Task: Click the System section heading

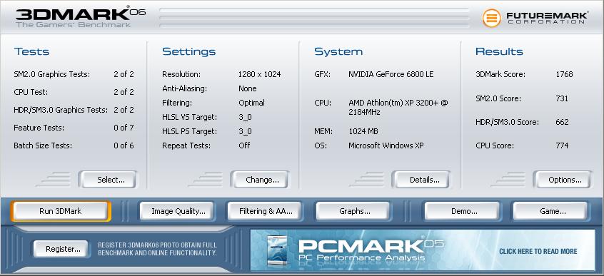Action: (x=338, y=51)
